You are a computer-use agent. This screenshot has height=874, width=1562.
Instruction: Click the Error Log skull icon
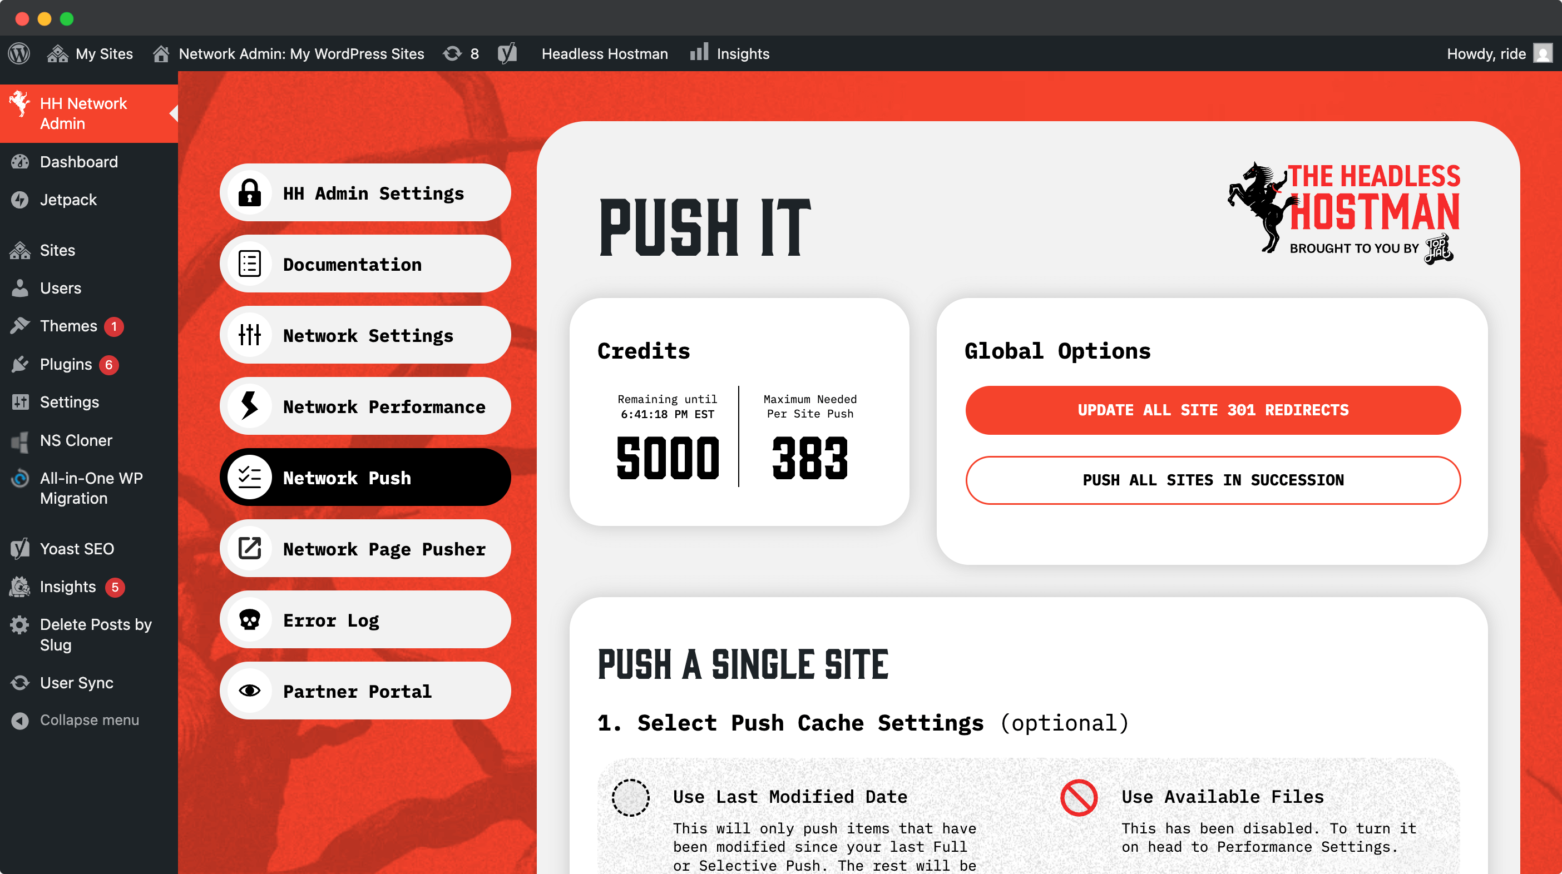[249, 619]
